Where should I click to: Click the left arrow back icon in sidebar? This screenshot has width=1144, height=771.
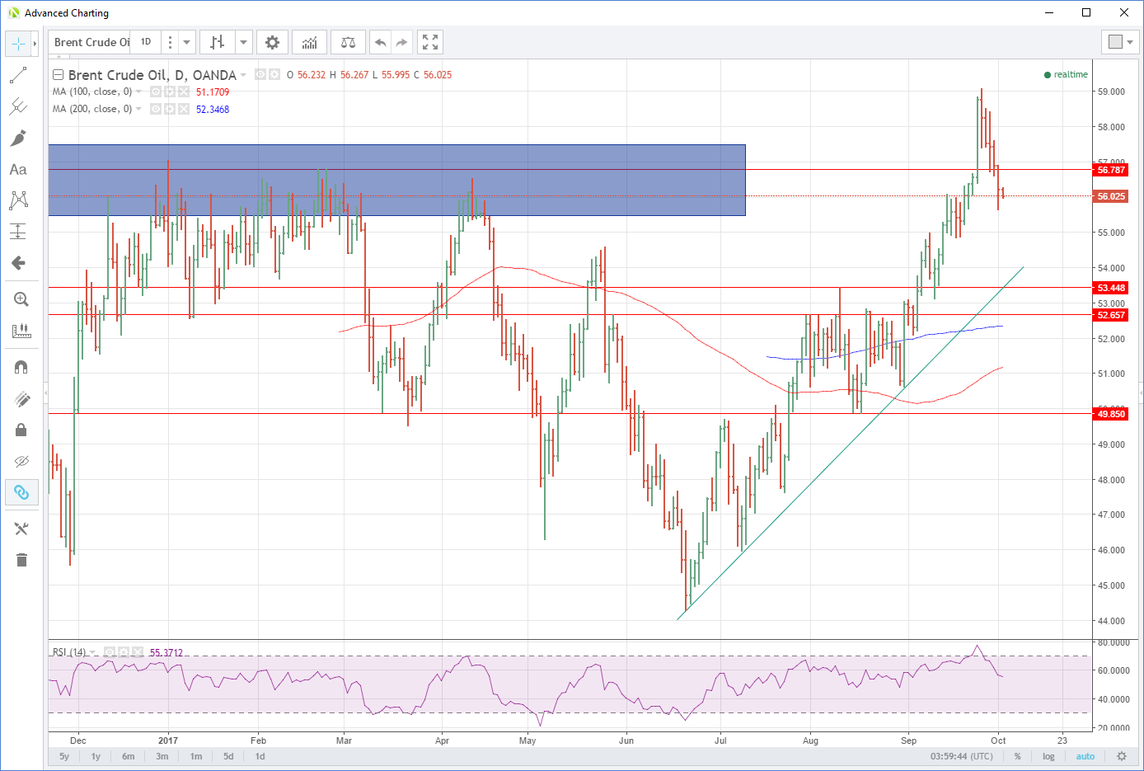18,263
